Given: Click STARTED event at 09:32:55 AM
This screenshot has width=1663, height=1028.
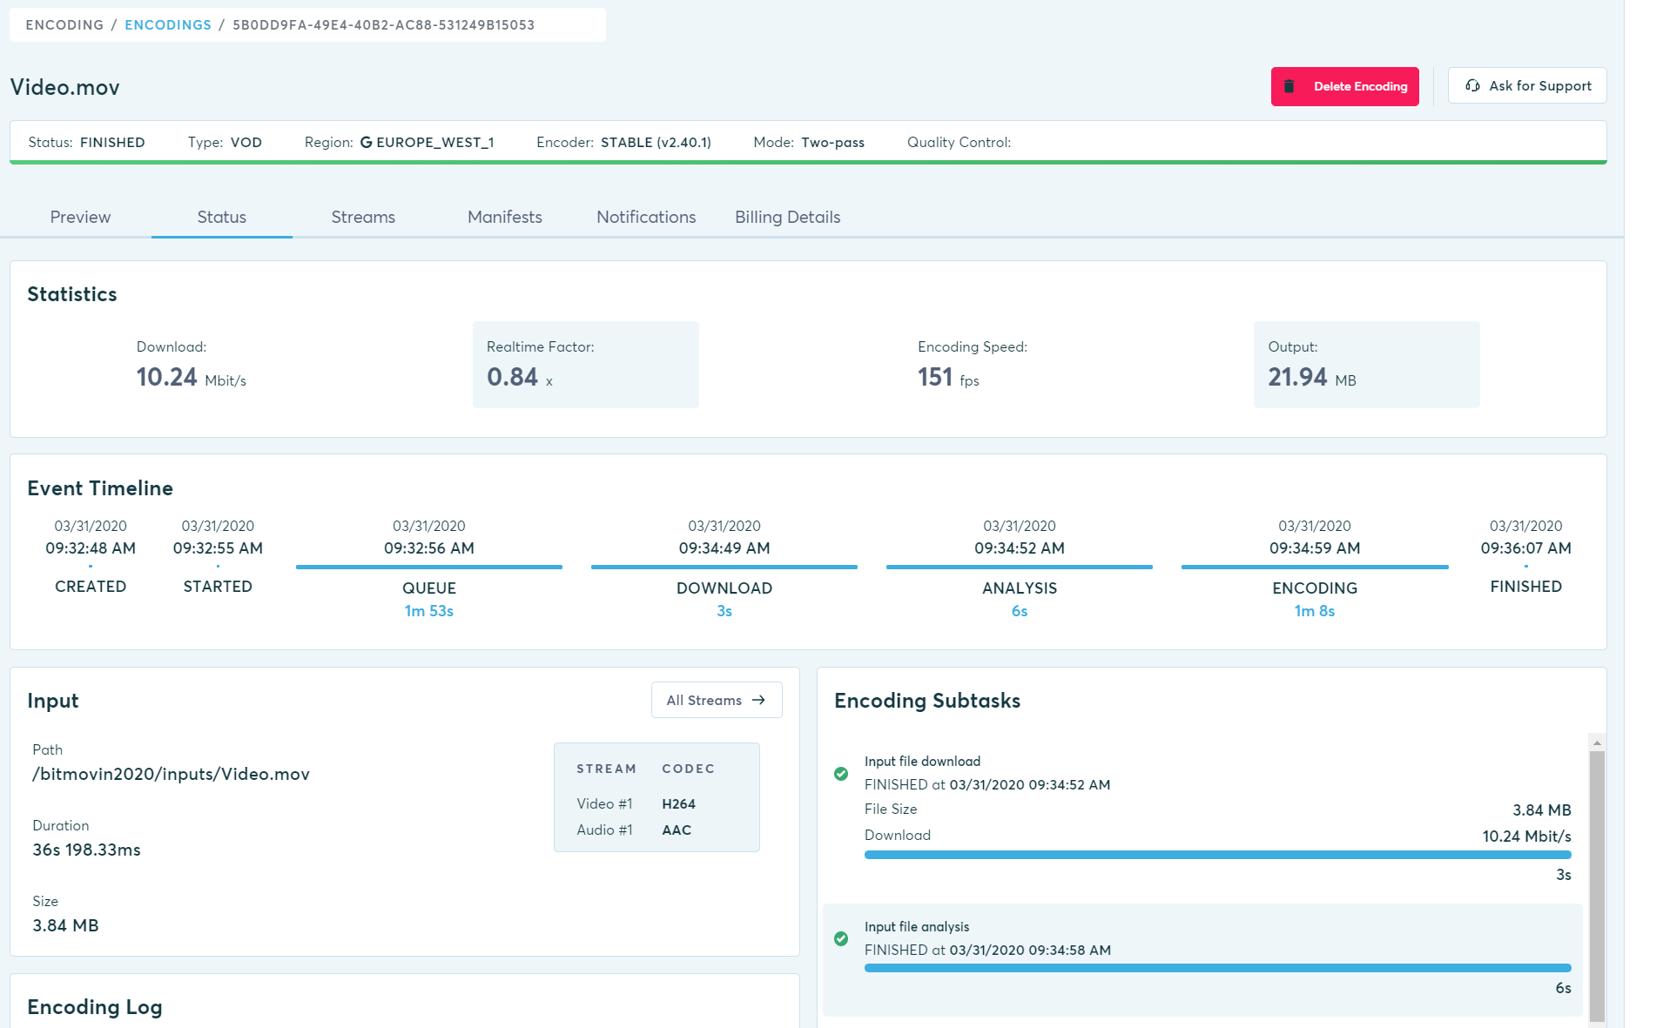Looking at the screenshot, I should 218,556.
